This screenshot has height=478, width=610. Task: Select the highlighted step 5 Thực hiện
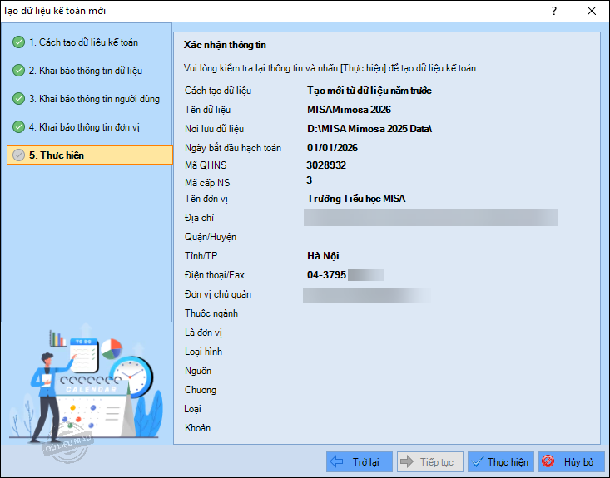click(x=62, y=155)
